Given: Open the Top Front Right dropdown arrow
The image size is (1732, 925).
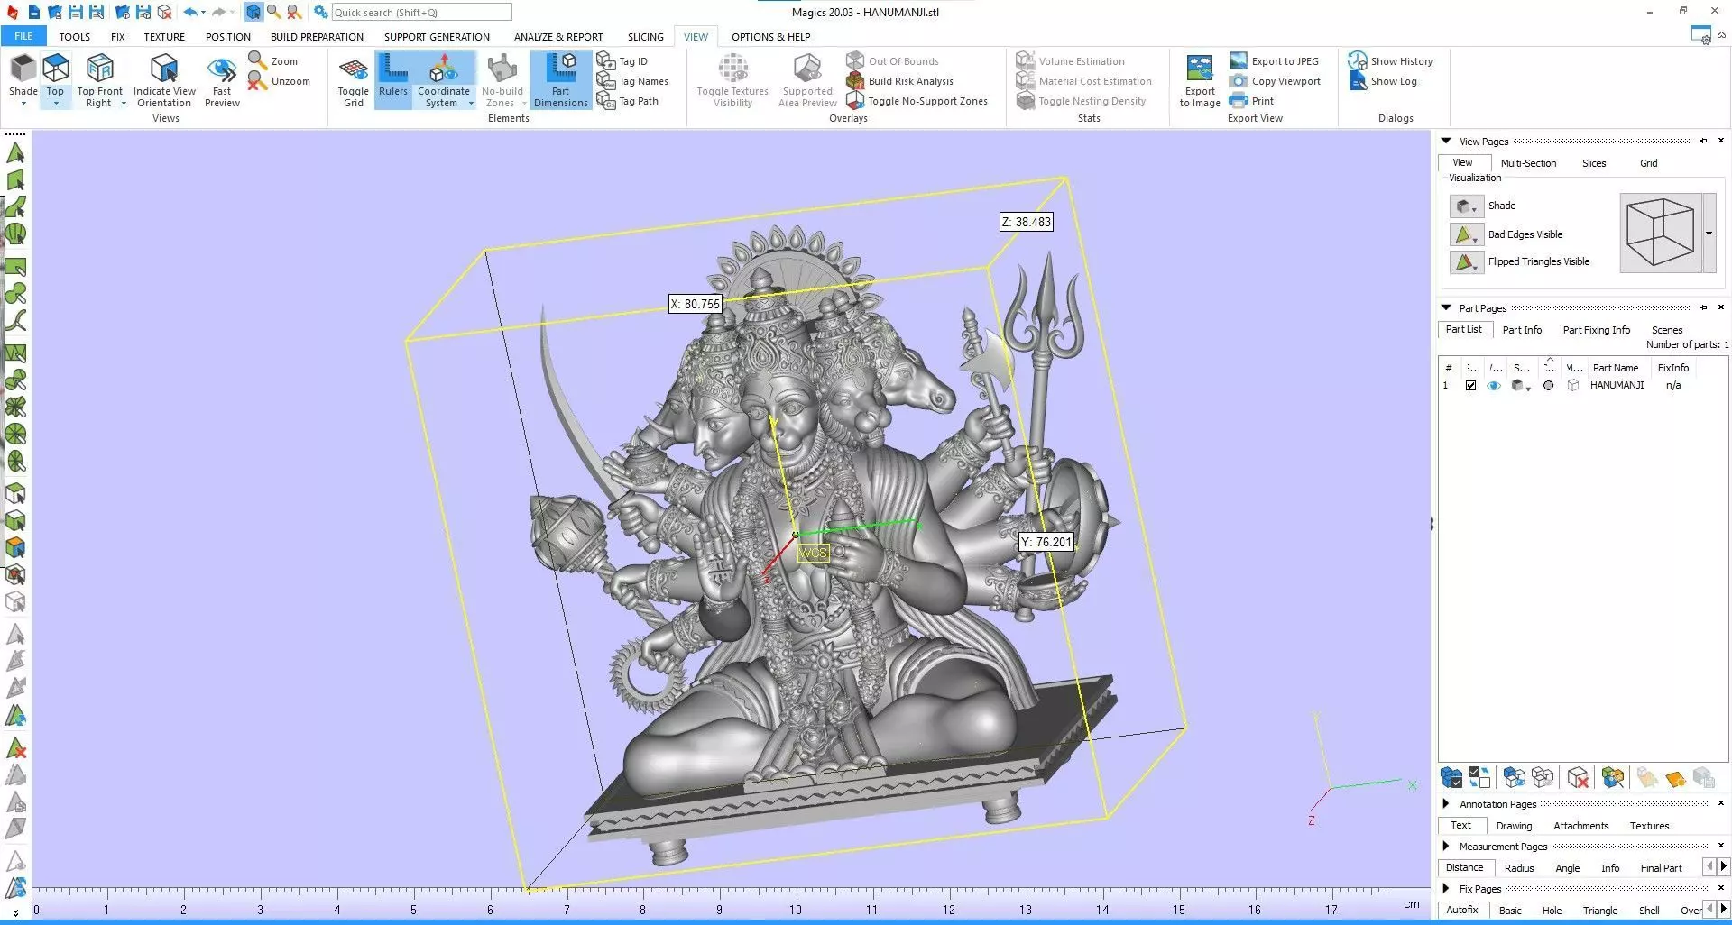Looking at the screenshot, I should coord(124,104).
